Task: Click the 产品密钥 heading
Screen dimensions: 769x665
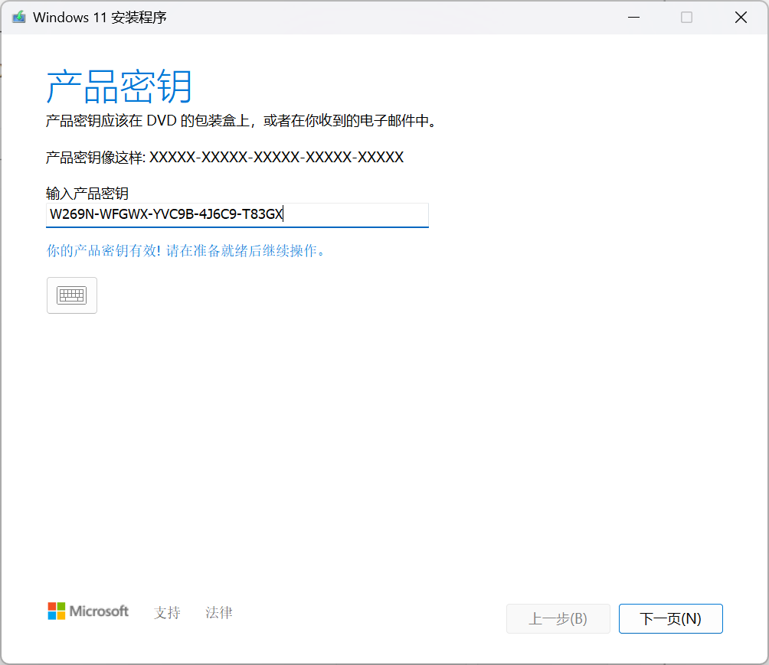Action: point(119,86)
